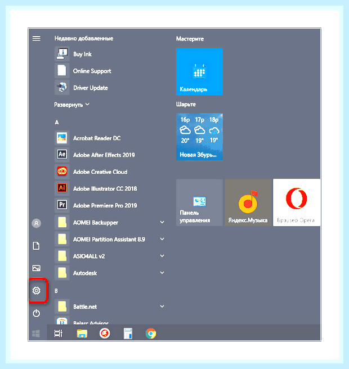Viewport: 349px width, 369px height.
Task: Click the Power icon
Action: 36,313
